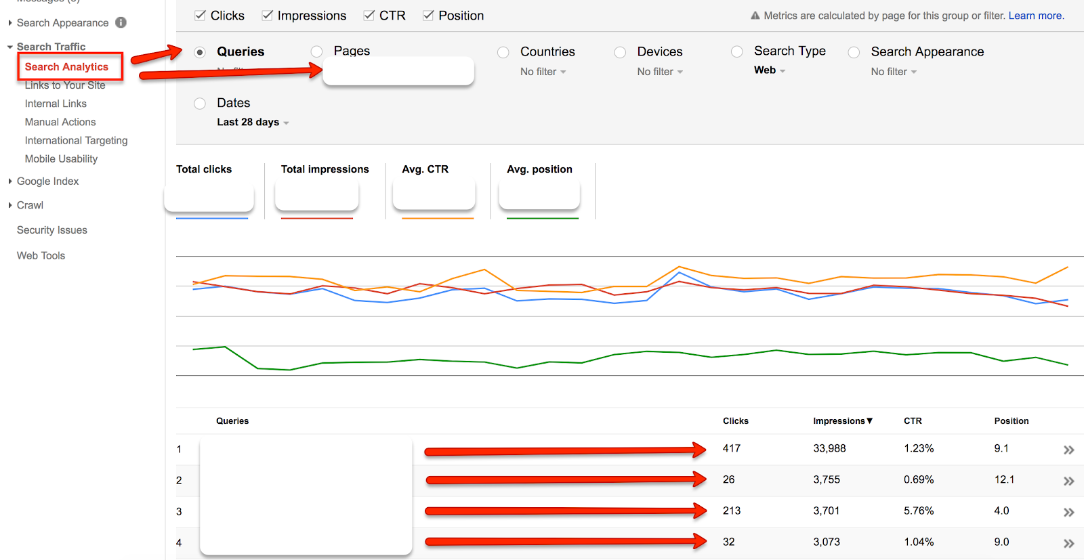
Task: Open Internal Links page
Action: point(56,104)
